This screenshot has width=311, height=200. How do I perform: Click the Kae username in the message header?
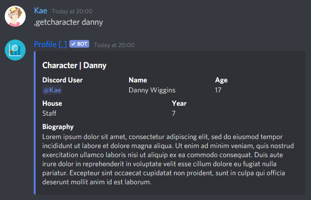[41, 10]
